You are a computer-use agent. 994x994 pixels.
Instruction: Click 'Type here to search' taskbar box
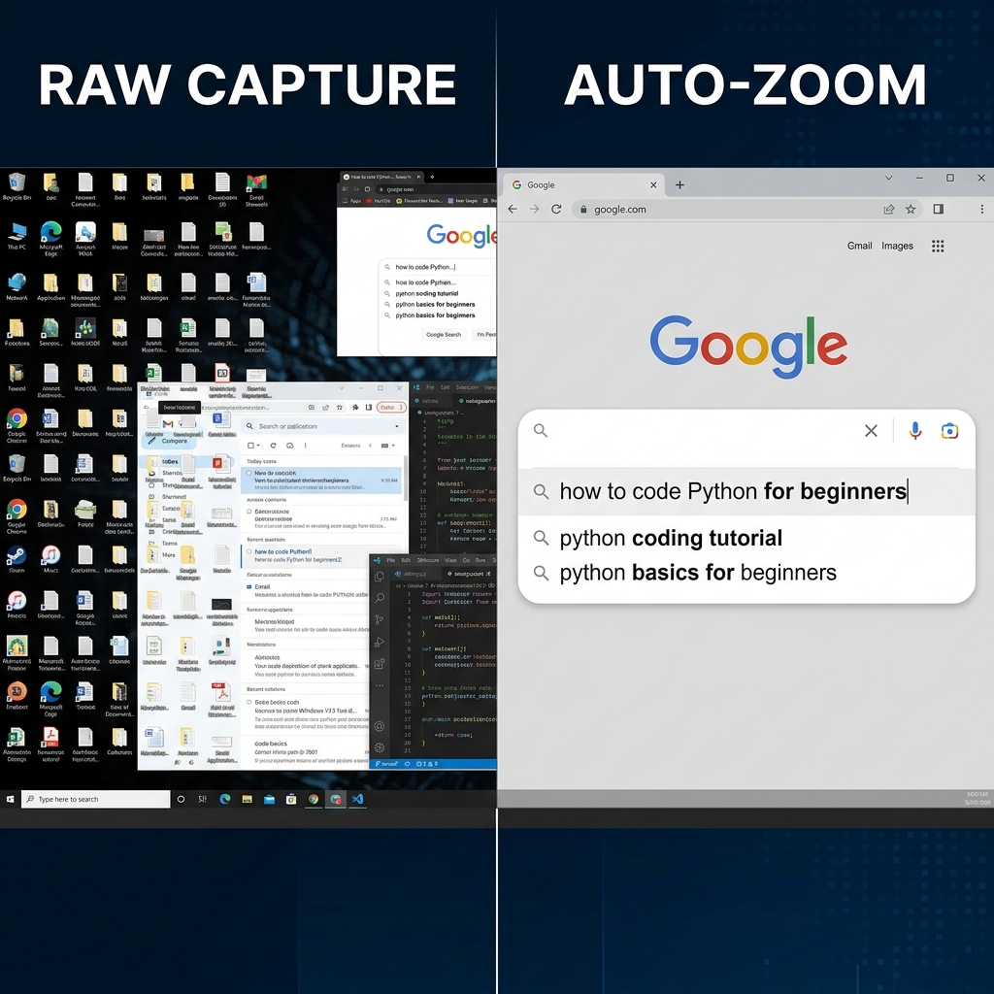pyautogui.click(x=96, y=800)
